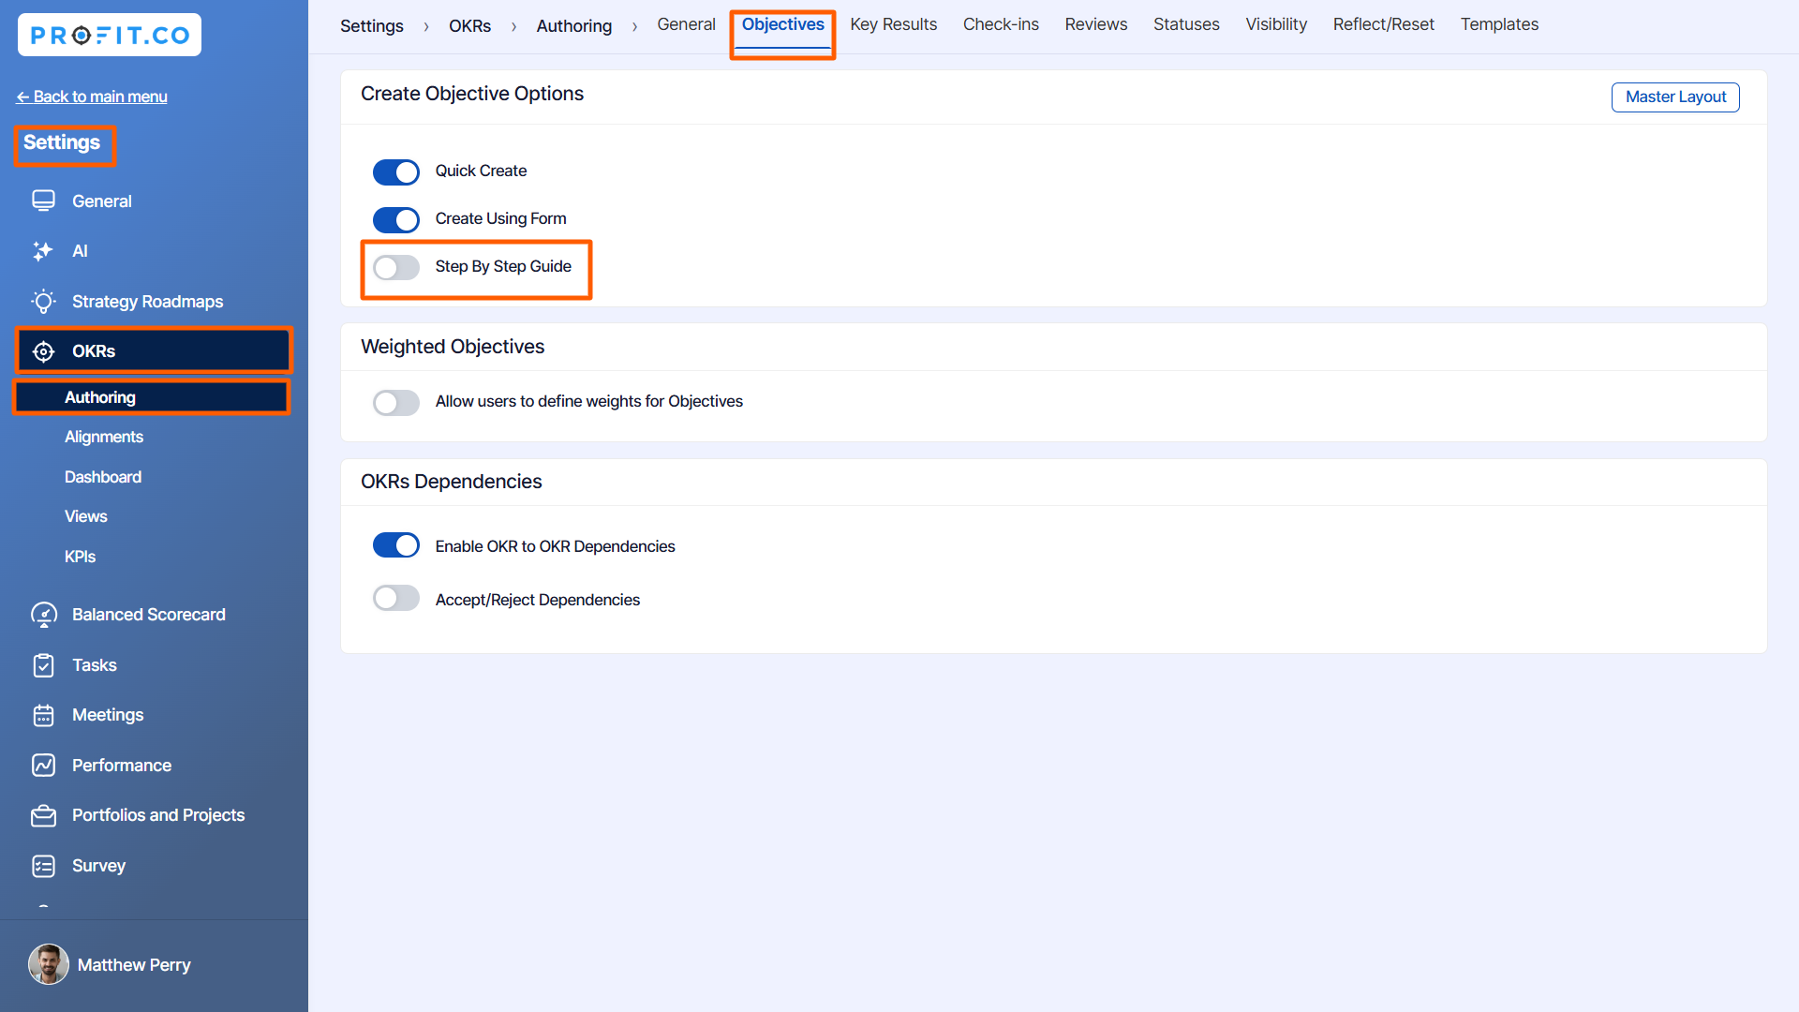Click the Master Layout button
This screenshot has height=1012, width=1799.
[1674, 97]
